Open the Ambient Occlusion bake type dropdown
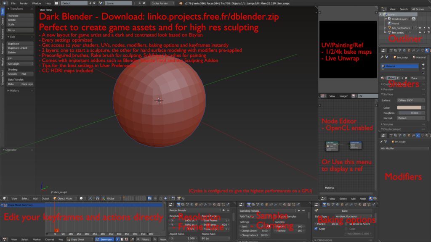Screen dimensions: 431x242 [354, 216]
